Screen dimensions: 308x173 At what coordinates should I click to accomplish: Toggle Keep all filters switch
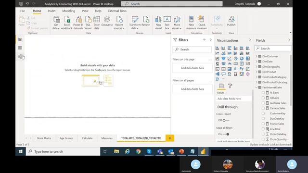click(x=226, y=134)
